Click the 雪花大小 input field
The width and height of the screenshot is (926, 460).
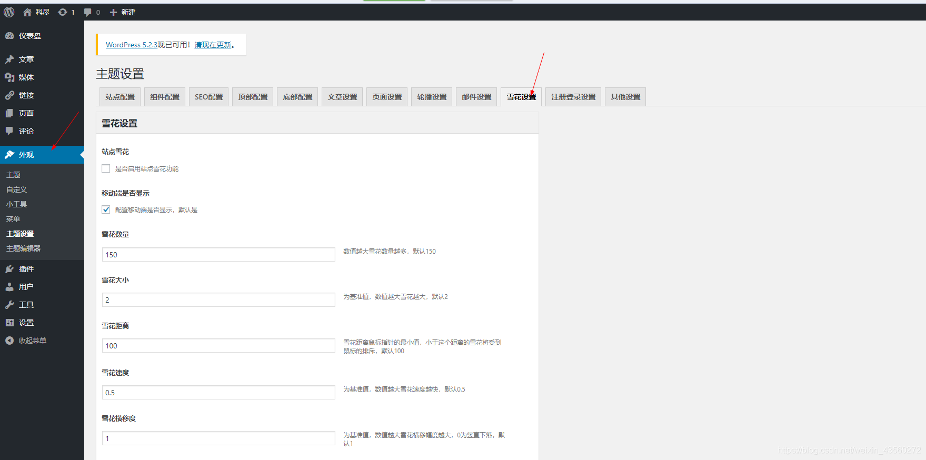click(x=218, y=300)
